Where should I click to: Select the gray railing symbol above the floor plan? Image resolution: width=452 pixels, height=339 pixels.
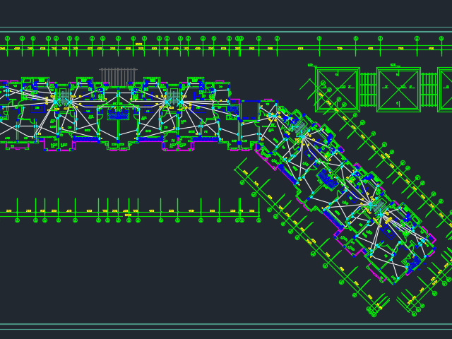pyautogui.click(x=118, y=77)
